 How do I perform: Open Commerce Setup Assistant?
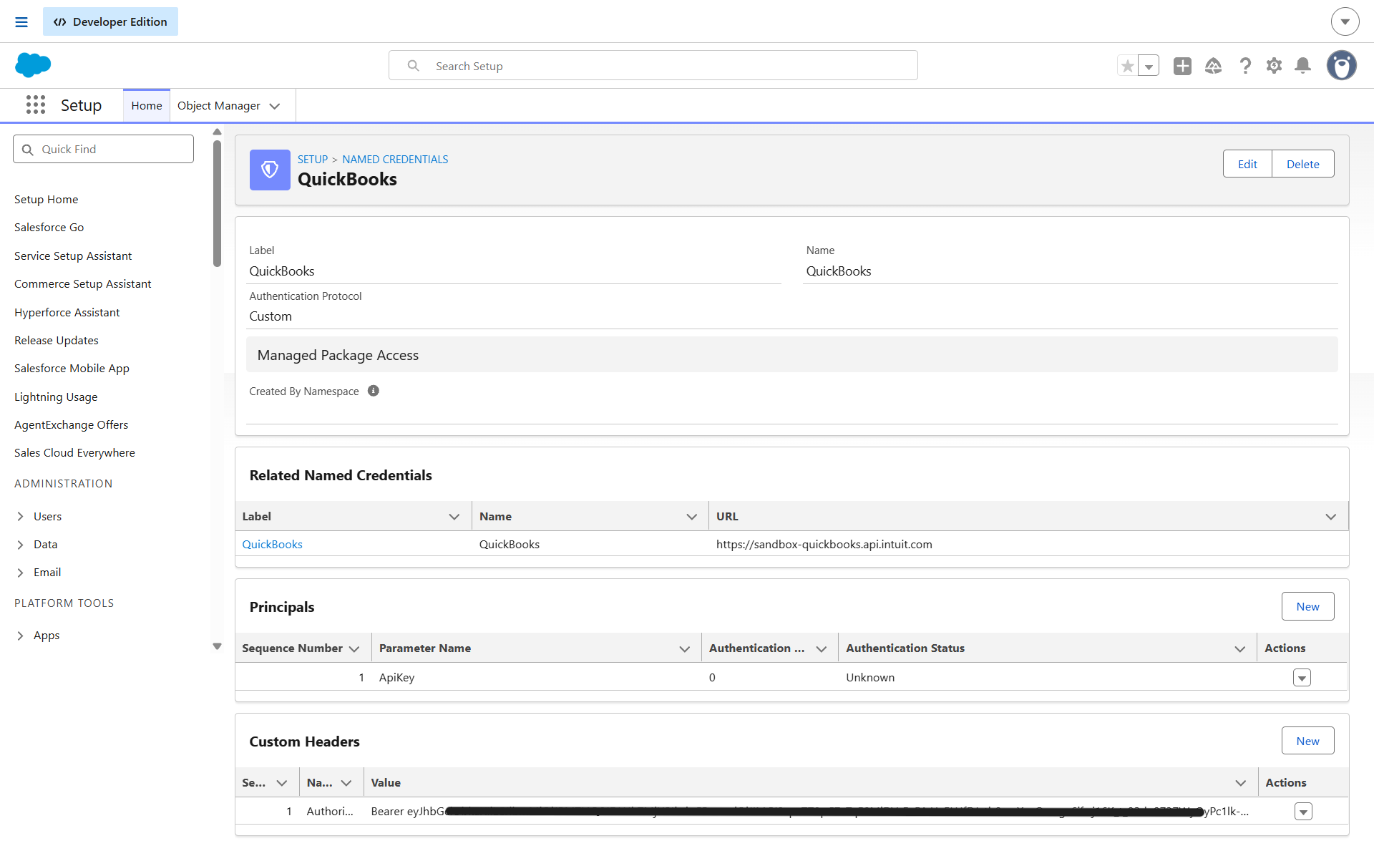coord(83,283)
